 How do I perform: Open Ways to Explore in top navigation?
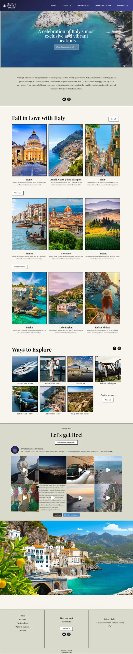[103, 6]
